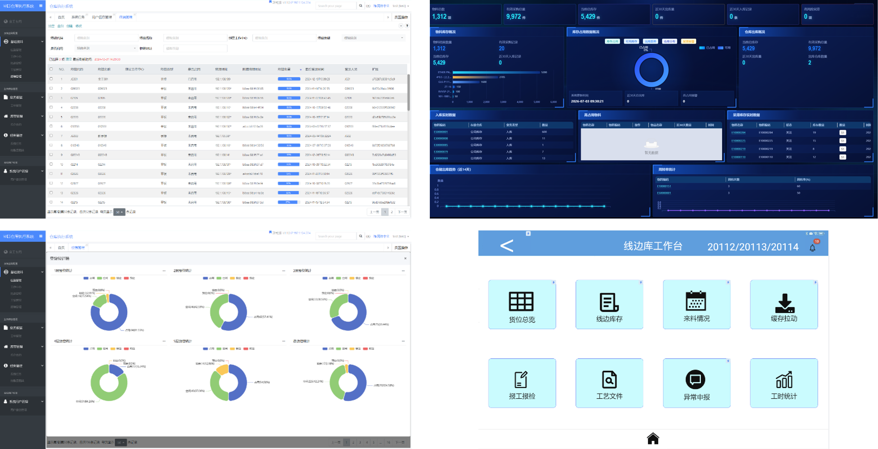878x449 pixels.
Task: Tick the checkbox for table row number 14
Action: pos(51,202)
